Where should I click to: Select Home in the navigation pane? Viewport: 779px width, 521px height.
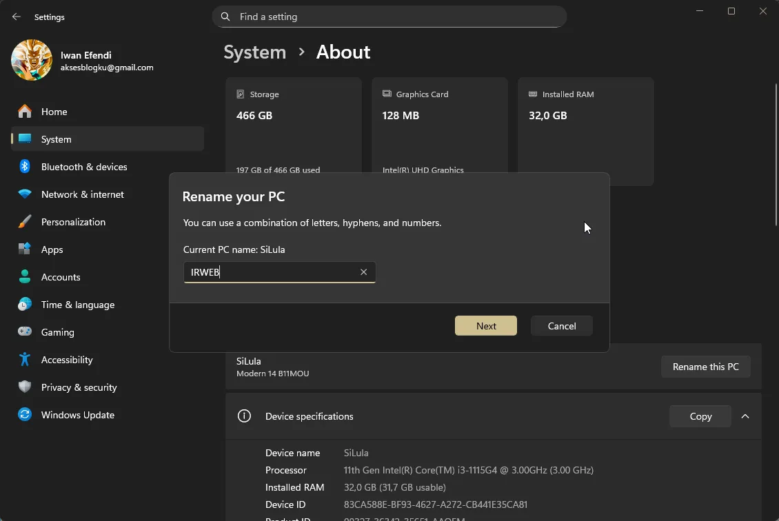coord(55,111)
